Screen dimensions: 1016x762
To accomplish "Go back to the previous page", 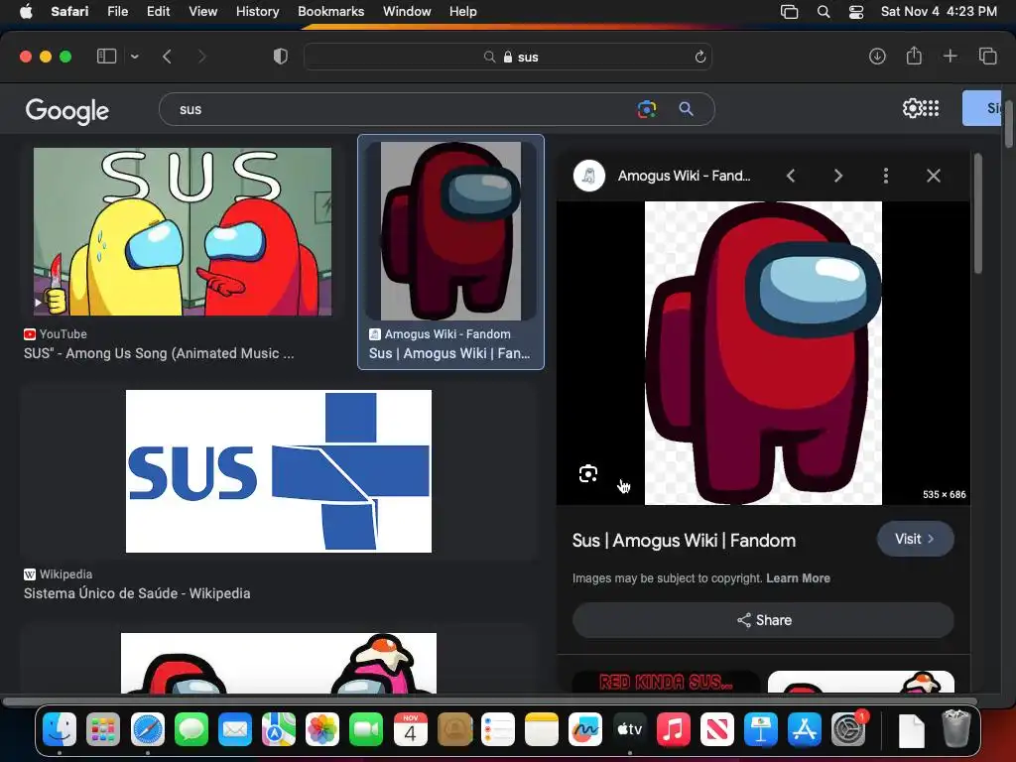I will pos(167,57).
